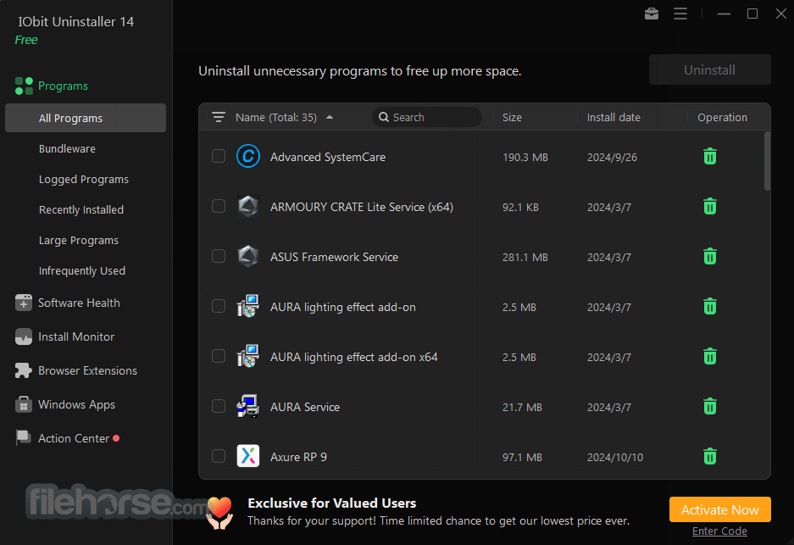Screen dimensions: 794x545
Task: Click the ARMOURY CRATE Lite Service app icon
Action: 248,206
